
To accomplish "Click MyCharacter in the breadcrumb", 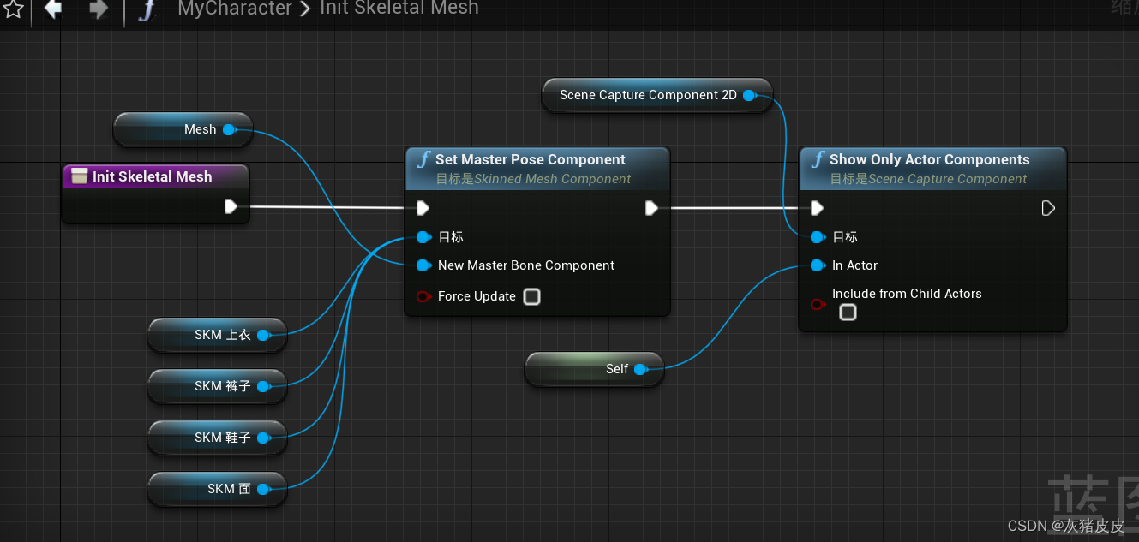I will (x=234, y=9).
